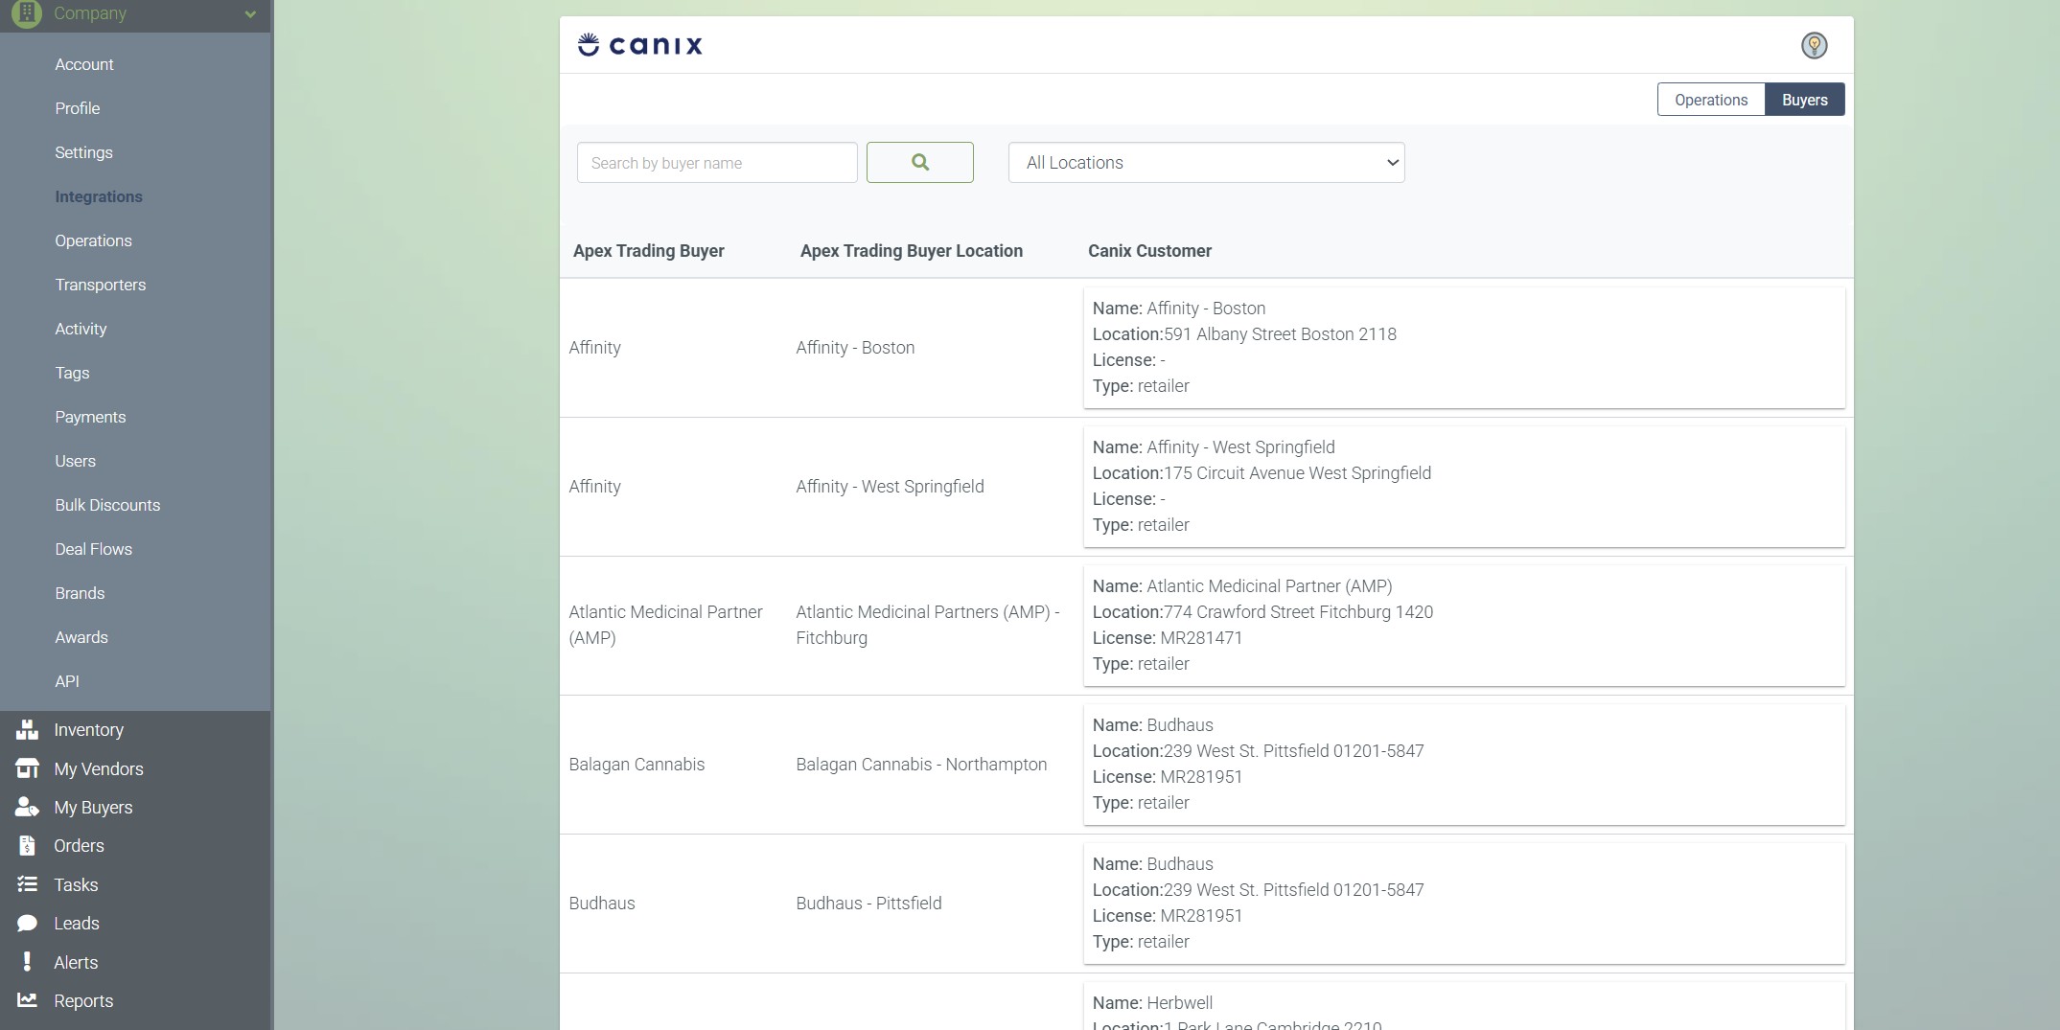The width and height of the screenshot is (2060, 1030).
Task: Switch to the Operations view toggle
Action: click(x=1710, y=100)
